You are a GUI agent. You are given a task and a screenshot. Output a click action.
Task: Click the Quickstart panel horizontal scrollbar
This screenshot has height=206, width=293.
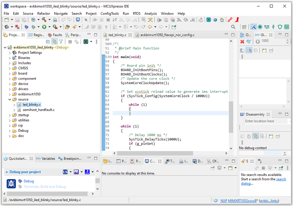(47, 194)
